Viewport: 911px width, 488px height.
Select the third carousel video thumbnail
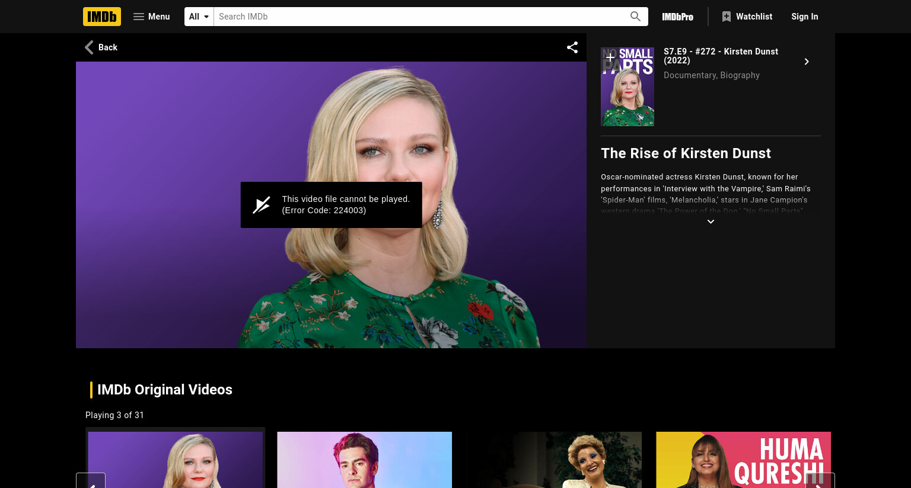click(x=554, y=460)
